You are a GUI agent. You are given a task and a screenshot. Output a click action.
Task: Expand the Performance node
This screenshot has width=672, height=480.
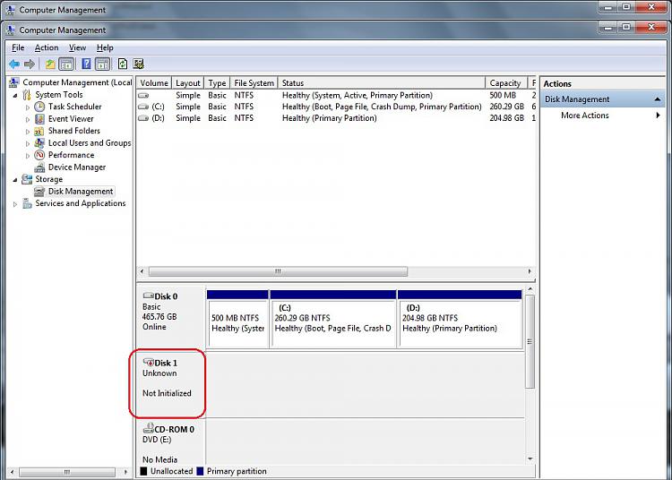click(28, 156)
